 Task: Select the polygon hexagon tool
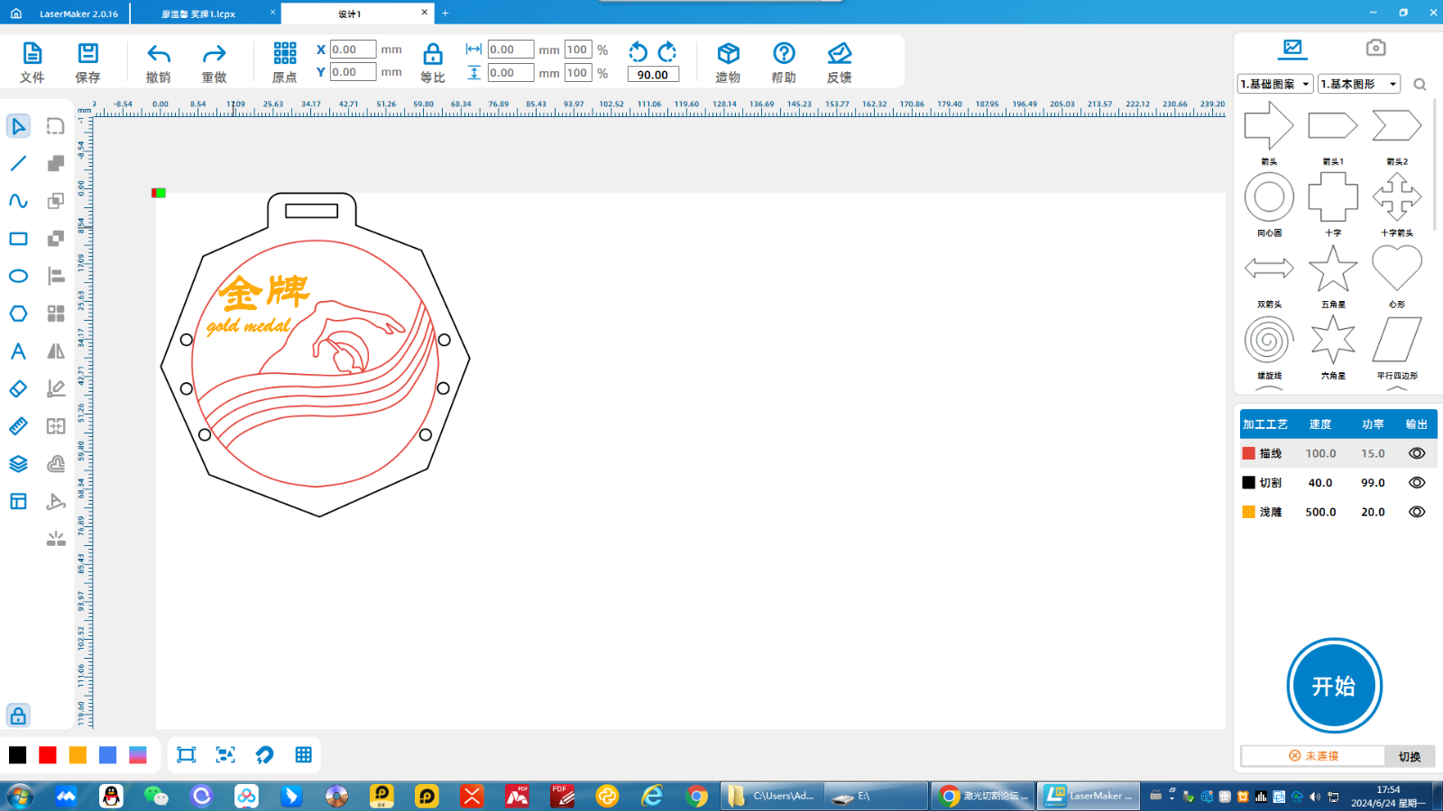click(x=18, y=314)
